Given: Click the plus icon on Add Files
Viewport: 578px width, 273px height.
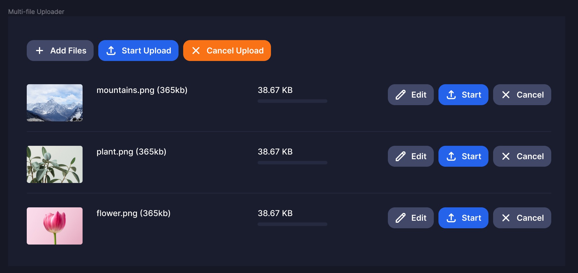Looking at the screenshot, I should coord(39,51).
